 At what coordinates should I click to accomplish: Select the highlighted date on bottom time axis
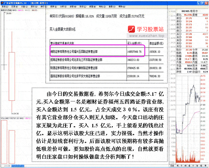point(18,166)
